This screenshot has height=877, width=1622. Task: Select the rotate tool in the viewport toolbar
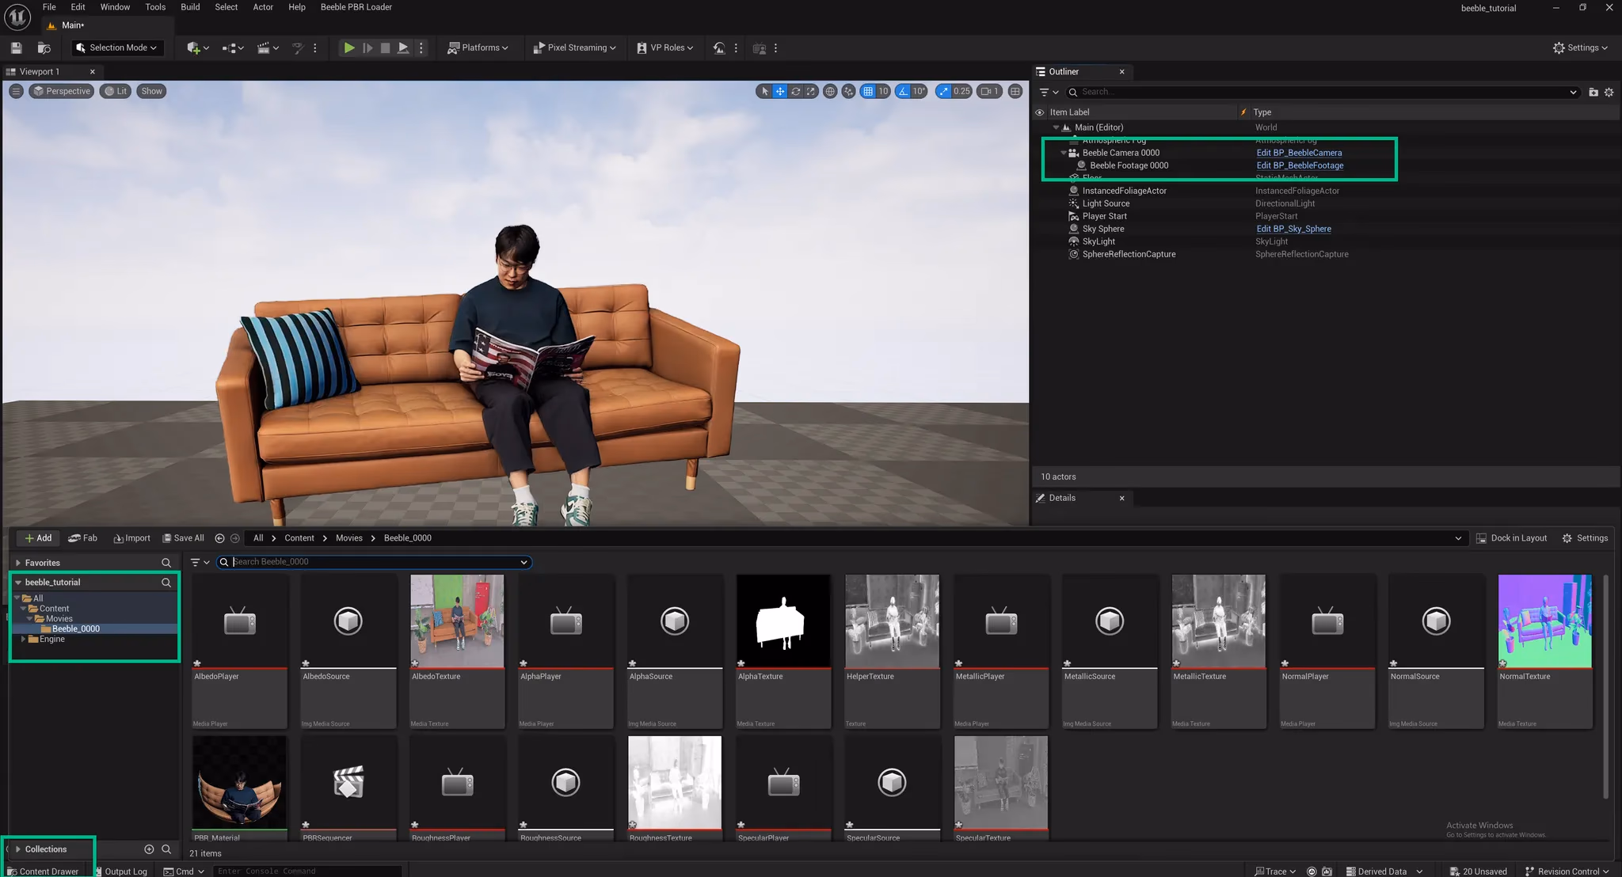(x=796, y=91)
